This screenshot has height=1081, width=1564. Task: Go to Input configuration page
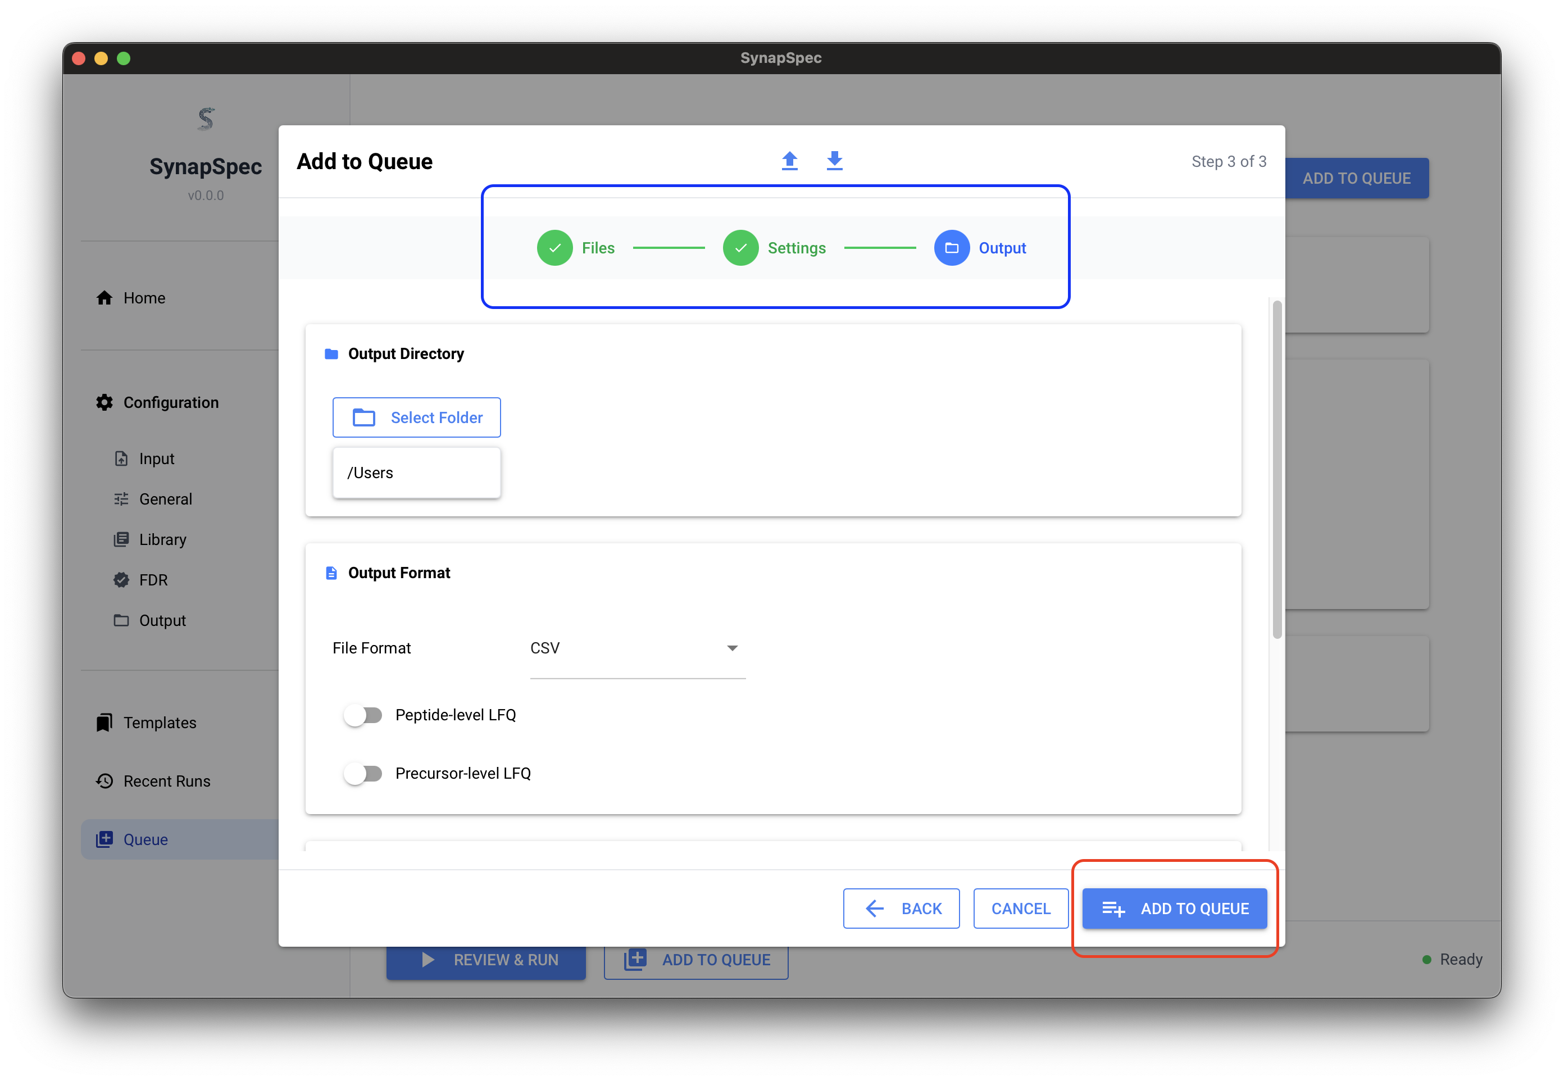coord(156,458)
